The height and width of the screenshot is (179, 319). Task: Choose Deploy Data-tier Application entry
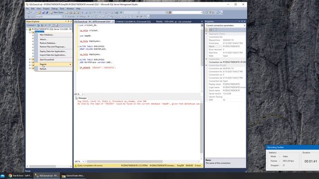click(53, 51)
